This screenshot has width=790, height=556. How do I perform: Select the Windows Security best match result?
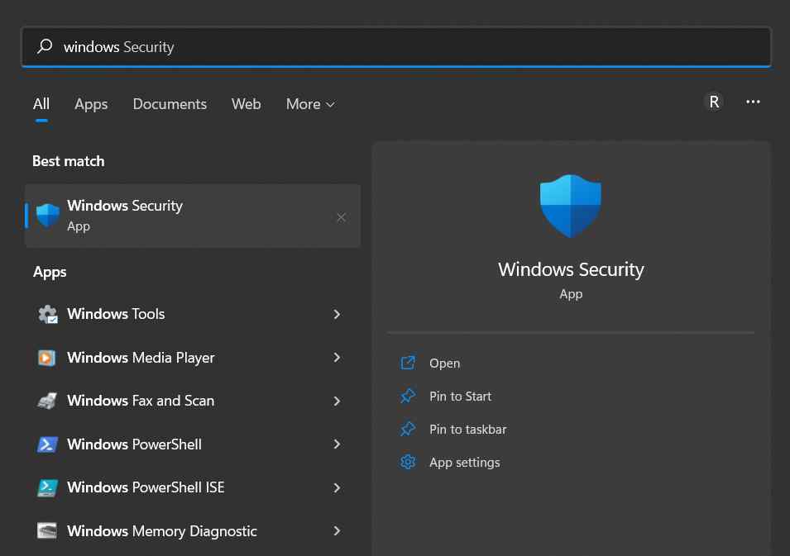click(x=193, y=216)
